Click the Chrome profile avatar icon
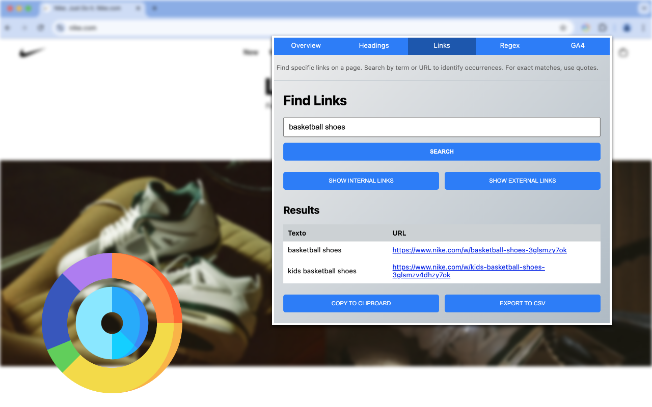Viewport: 652px width, 407px height. 627,27
